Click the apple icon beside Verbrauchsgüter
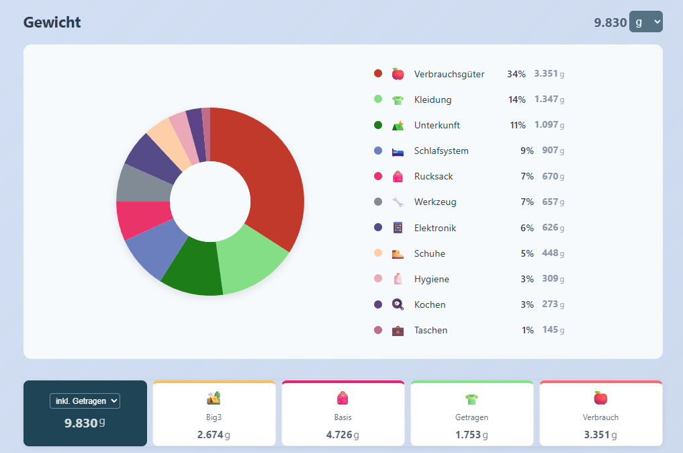The height and width of the screenshot is (453, 683). tap(398, 74)
